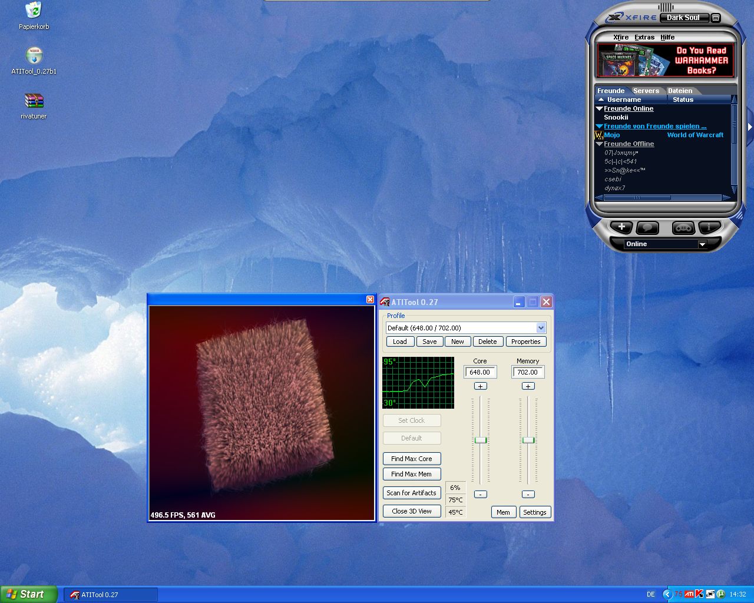Click the Xfire tray icon

[710, 594]
